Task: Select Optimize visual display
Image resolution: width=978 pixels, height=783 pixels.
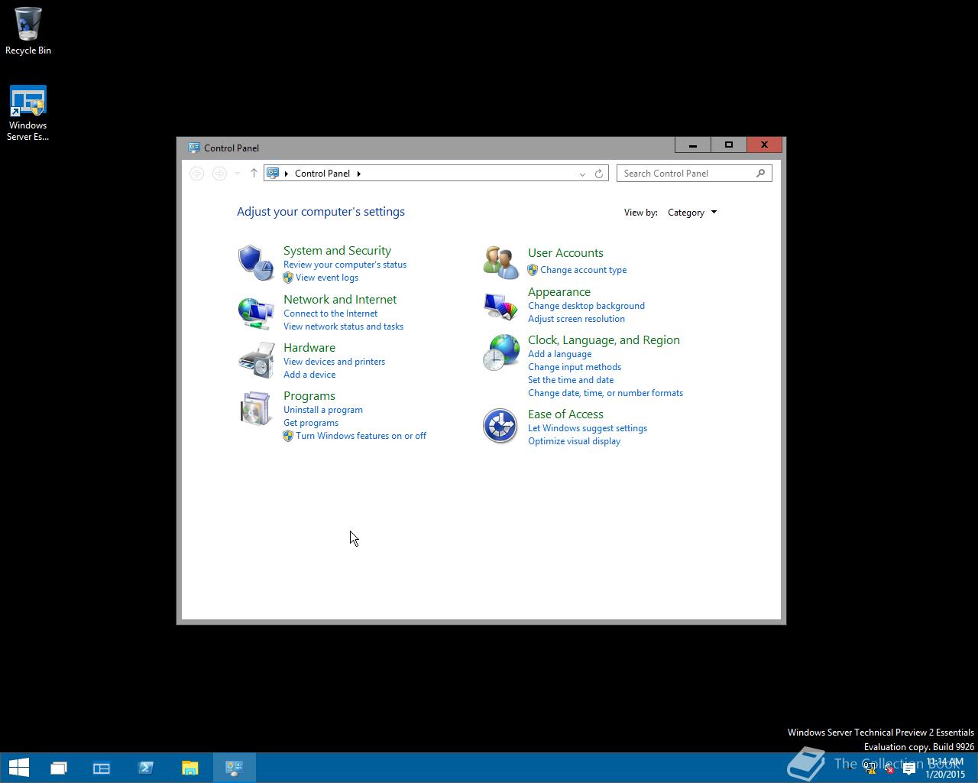Action: [x=574, y=441]
